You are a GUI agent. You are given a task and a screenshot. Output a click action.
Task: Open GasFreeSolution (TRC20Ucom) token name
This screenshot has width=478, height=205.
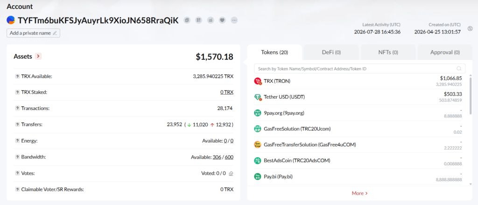click(x=297, y=129)
